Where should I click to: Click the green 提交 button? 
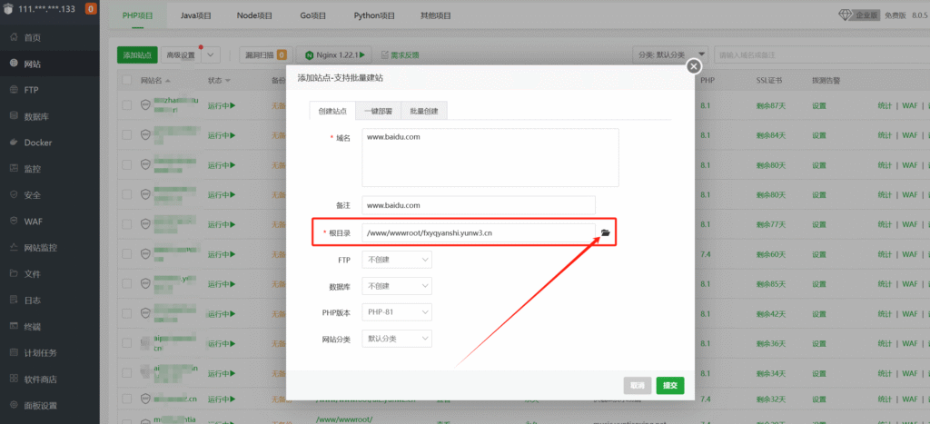(670, 386)
